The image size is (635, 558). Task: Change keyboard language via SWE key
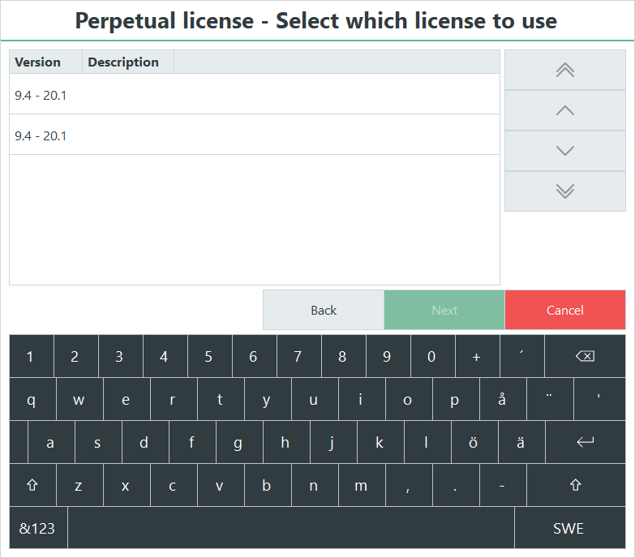(x=570, y=528)
